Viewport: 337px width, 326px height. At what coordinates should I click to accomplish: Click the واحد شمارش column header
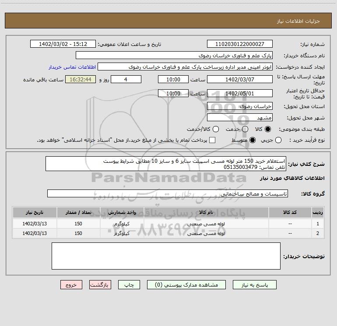pyautogui.click(x=122, y=212)
